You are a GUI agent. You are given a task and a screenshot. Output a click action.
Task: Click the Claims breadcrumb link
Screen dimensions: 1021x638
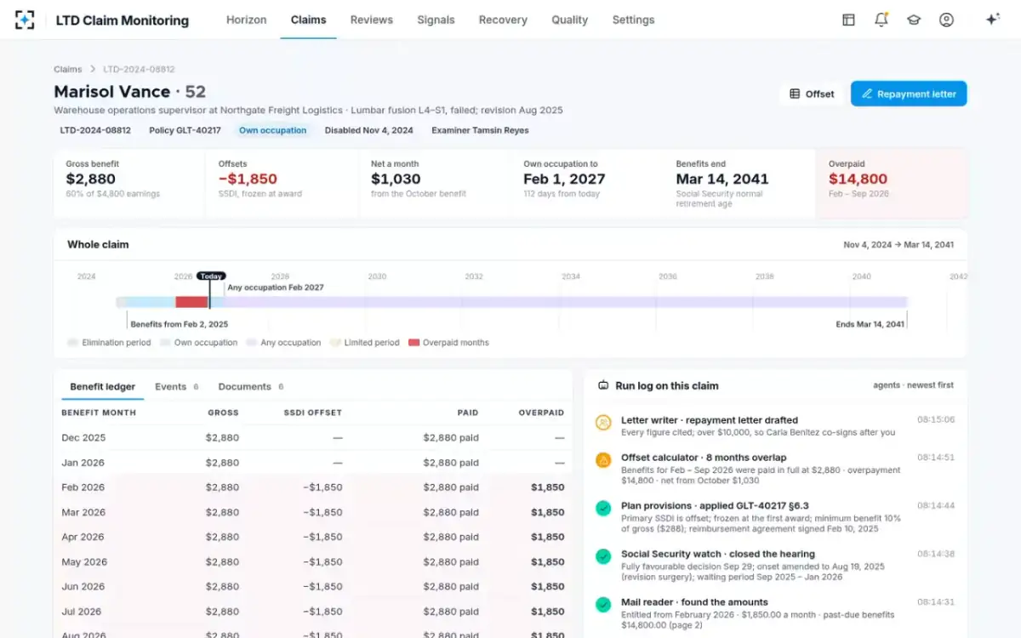68,70
